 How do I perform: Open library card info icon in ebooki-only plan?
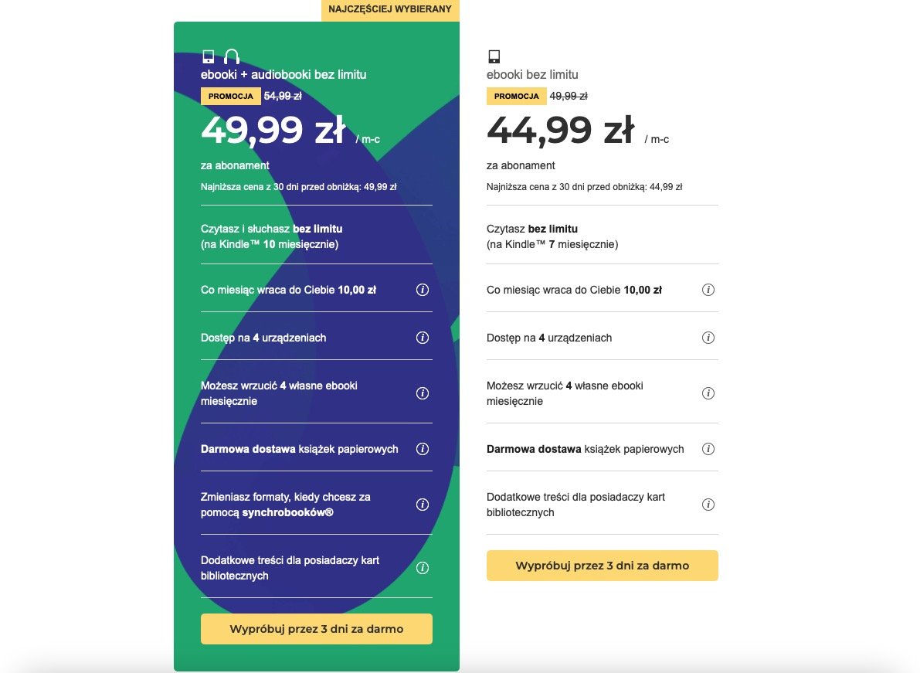(708, 505)
